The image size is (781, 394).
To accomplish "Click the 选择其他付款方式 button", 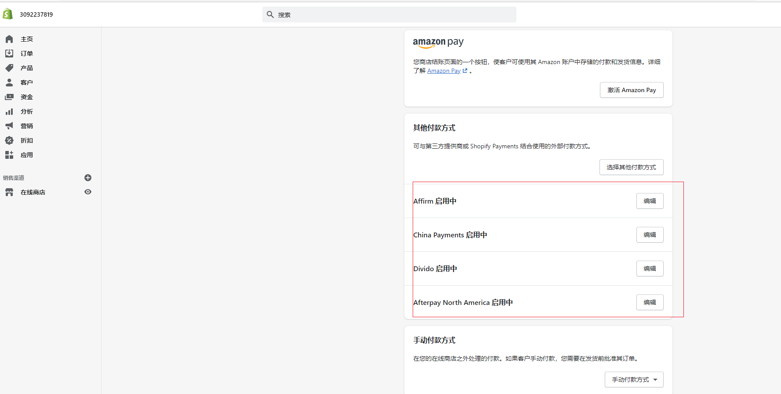I will tap(631, 167).
